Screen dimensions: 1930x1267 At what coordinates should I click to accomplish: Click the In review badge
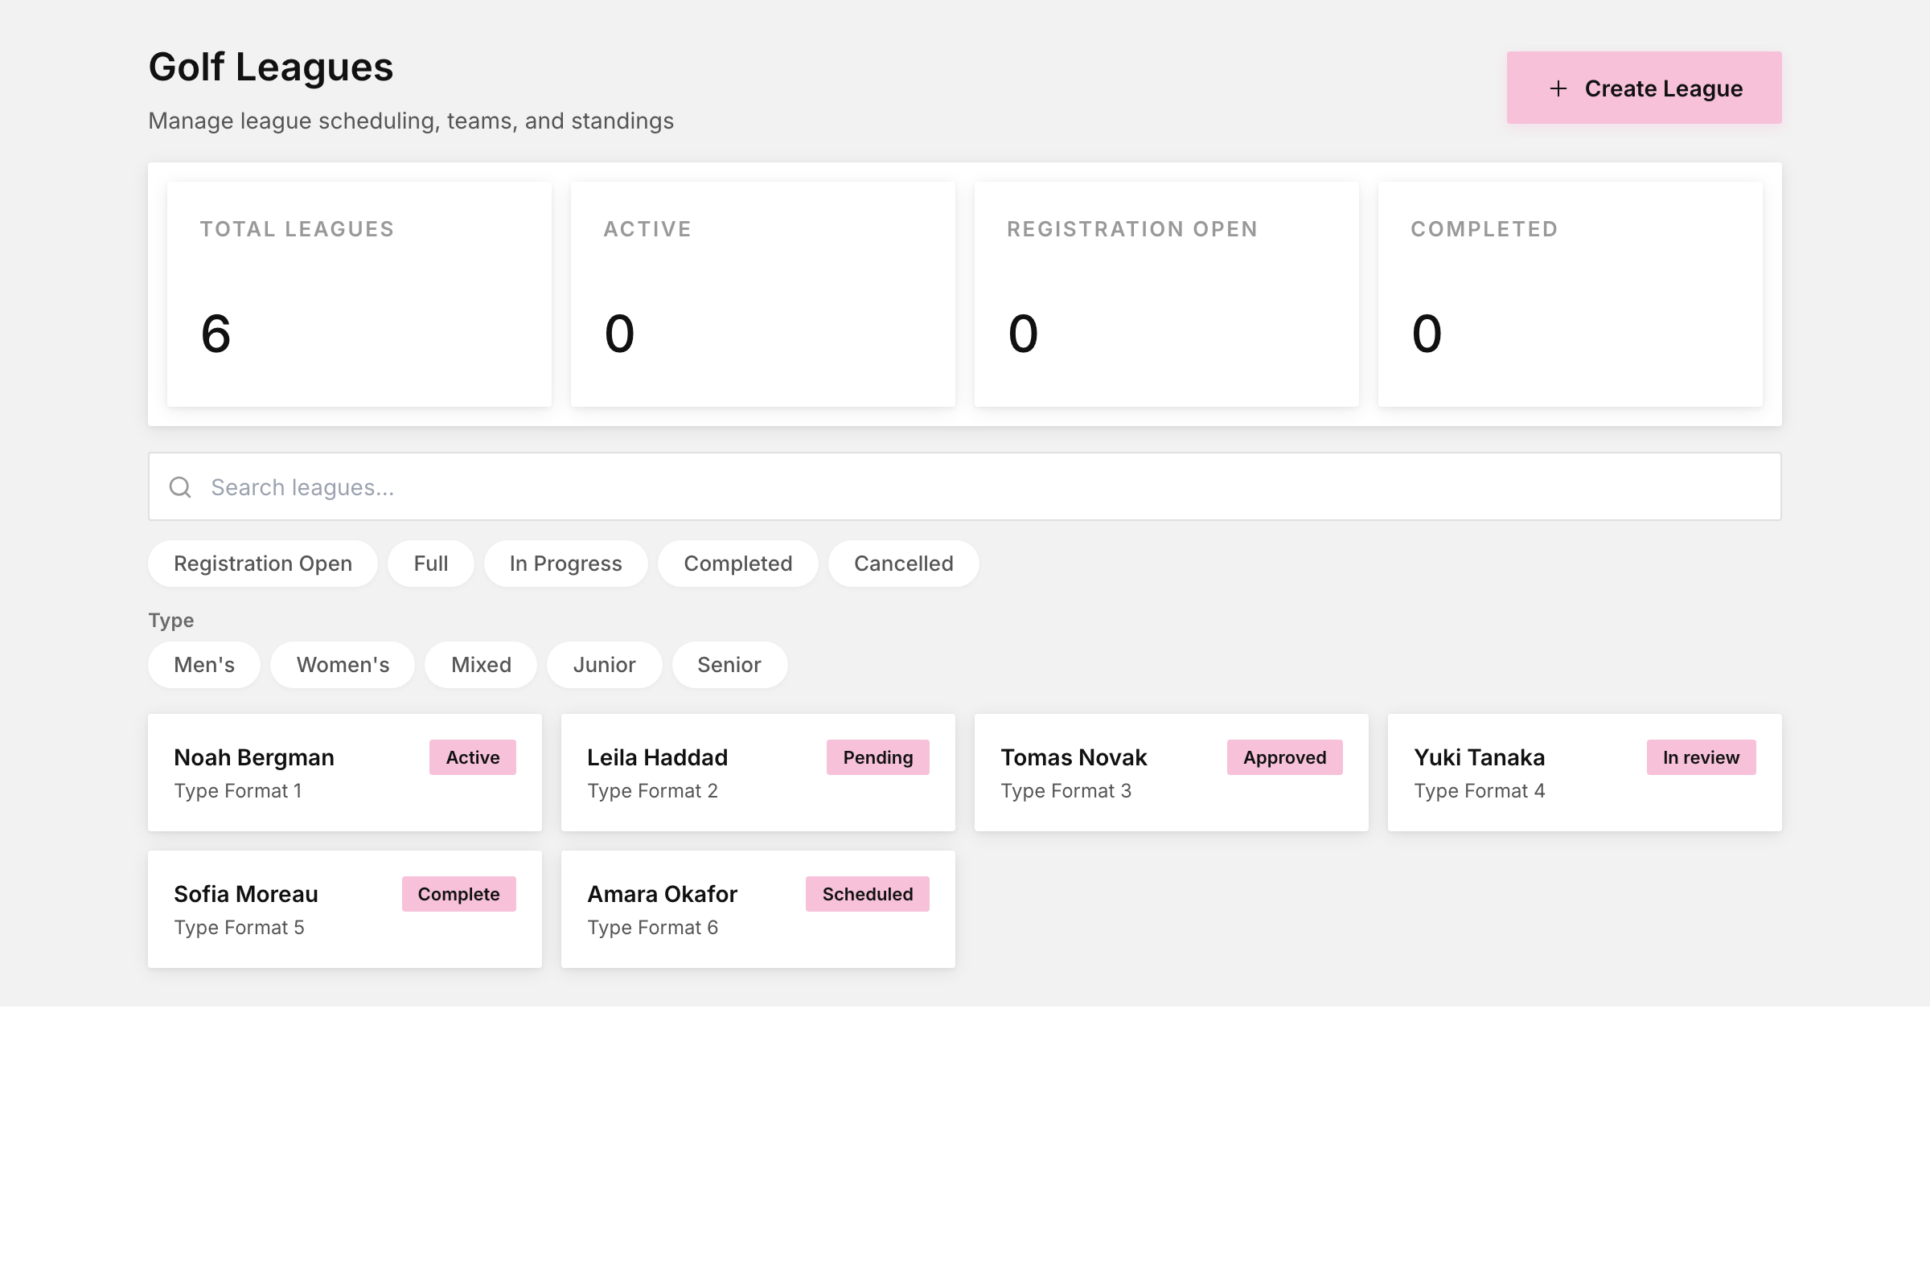click(1702, 757)
